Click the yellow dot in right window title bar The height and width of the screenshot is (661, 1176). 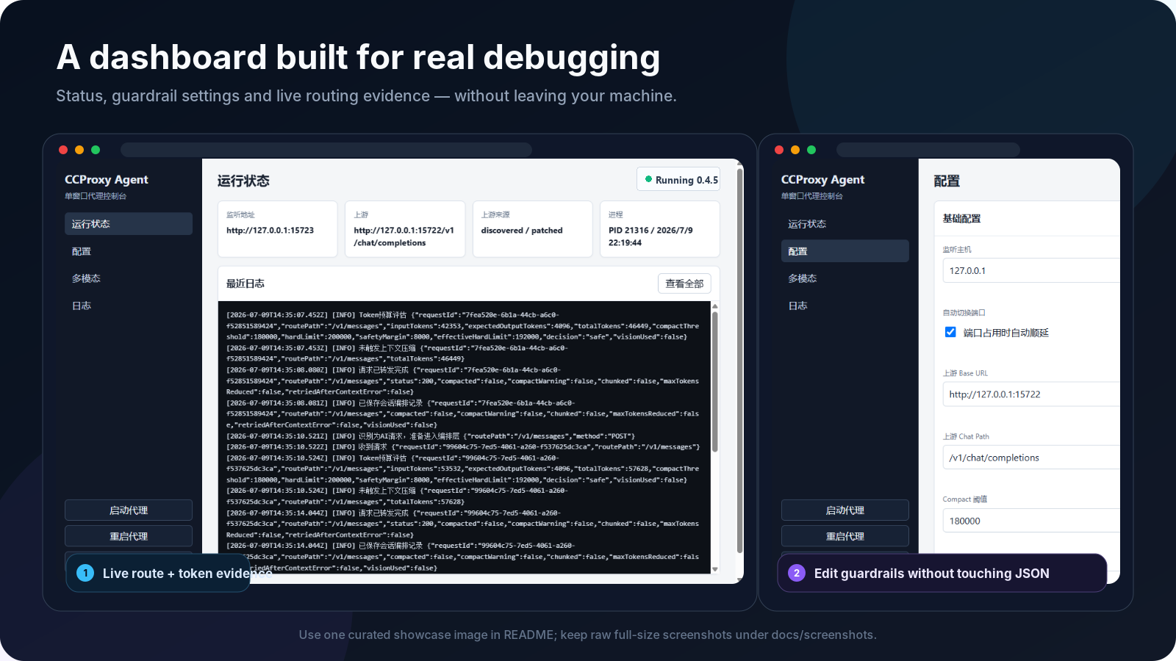pos(795,150)
